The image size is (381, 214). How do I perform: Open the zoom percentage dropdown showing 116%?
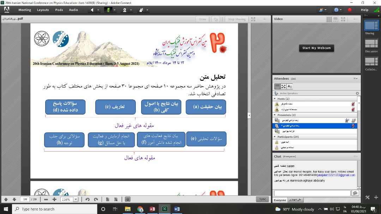tap(75, 200)
